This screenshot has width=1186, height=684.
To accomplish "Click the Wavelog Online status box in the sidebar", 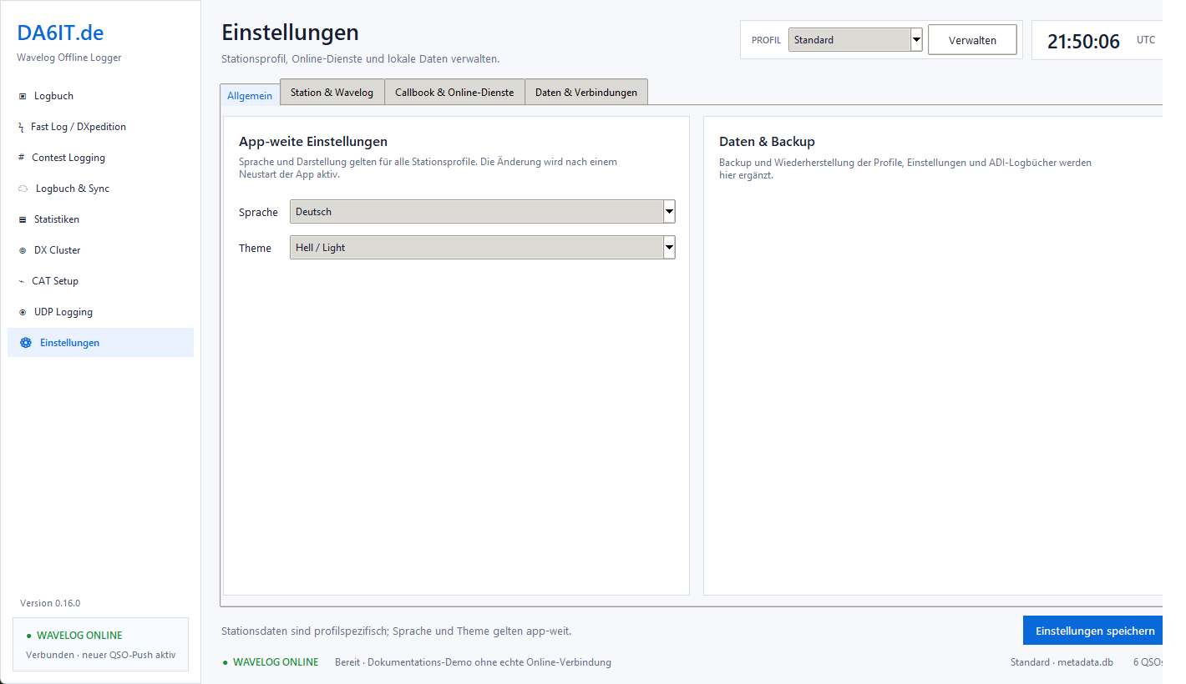I will tap(100, 644).
